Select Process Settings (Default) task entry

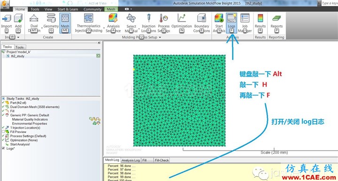[28, 136]
